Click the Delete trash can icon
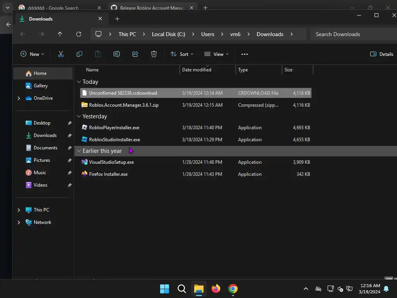 click(x=154, y=54)
